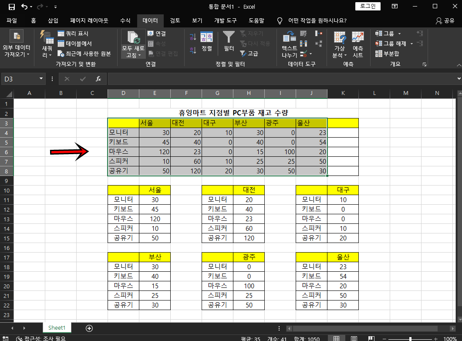This screenshot has width=462, height=341.
Task: Click 쿼리 표시
Action: click(x=73, y=34)
